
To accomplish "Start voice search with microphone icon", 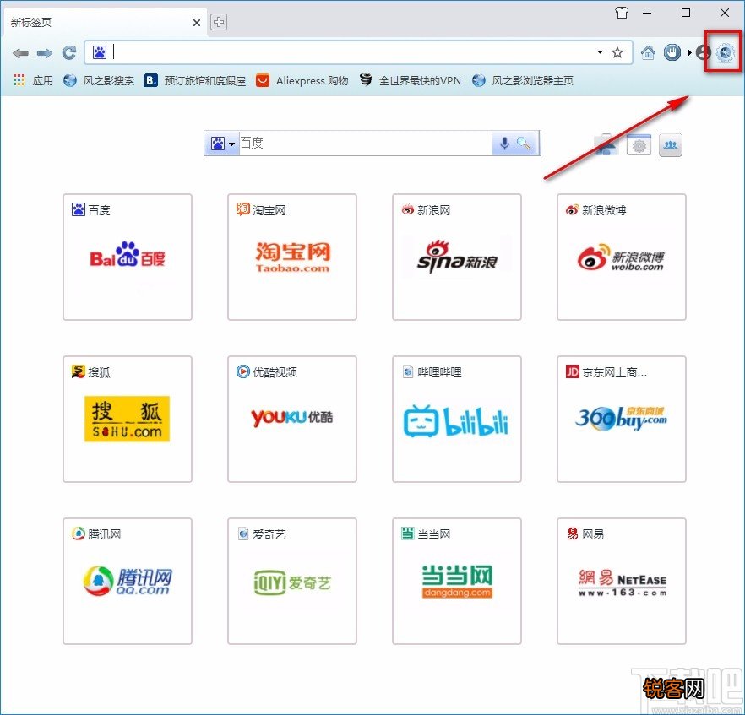I will [504, 143].
